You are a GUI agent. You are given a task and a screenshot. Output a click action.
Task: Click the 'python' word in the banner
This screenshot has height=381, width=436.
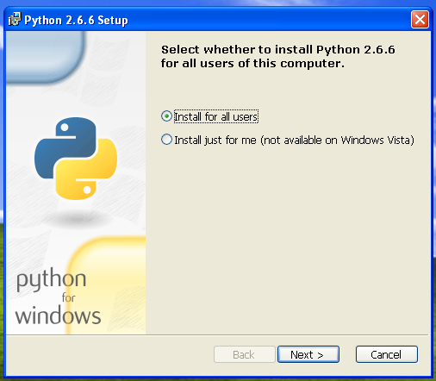(x=51, y=279)
